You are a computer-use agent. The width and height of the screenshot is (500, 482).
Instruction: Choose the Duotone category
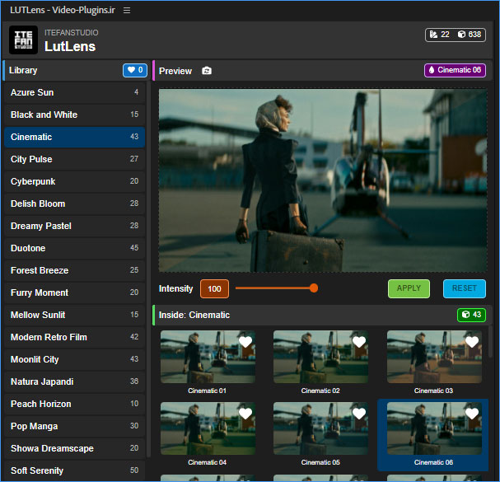(75, 248)
